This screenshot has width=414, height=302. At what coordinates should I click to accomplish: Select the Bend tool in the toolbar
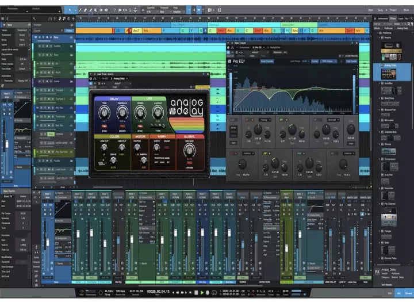coord(101,10)
